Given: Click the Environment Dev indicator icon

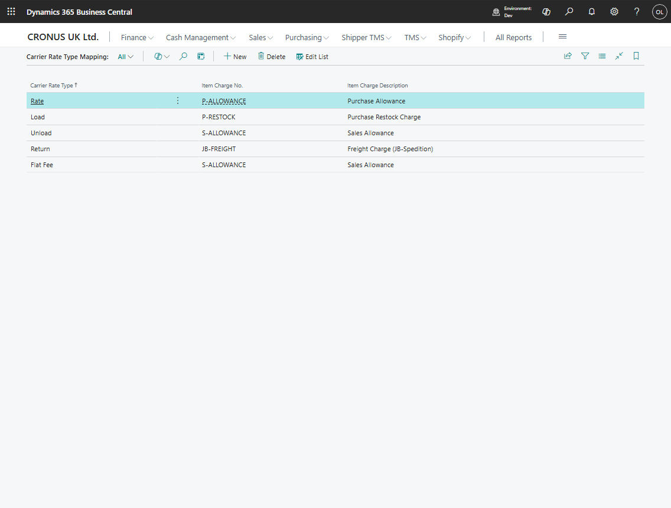Looking at the screenshot, I should click(x=496, y=12).
